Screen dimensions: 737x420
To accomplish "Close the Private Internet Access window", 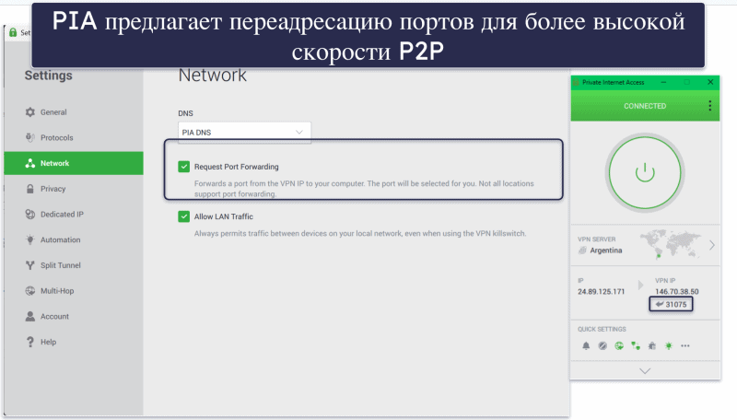I will 710,82.
